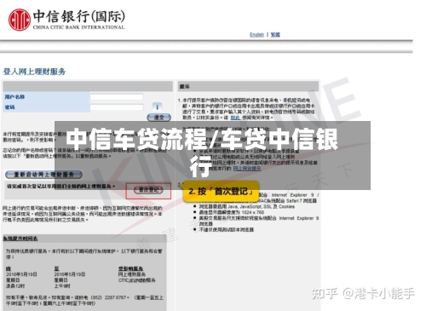Click the China CITIC Bank International logo
426x311 pixels.
pyautogui.click(x=66, y=20)
